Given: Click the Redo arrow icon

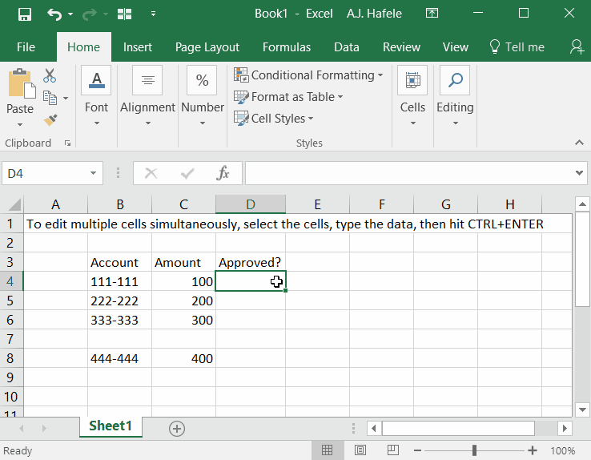Looking at the screenshot, I should [x=90, y=14].
